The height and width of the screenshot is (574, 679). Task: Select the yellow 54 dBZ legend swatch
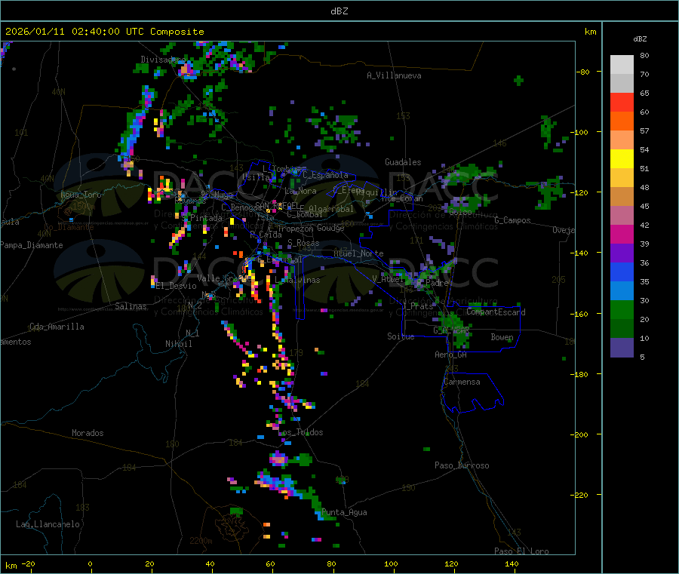pyautogui.click(x=622, y=159)
